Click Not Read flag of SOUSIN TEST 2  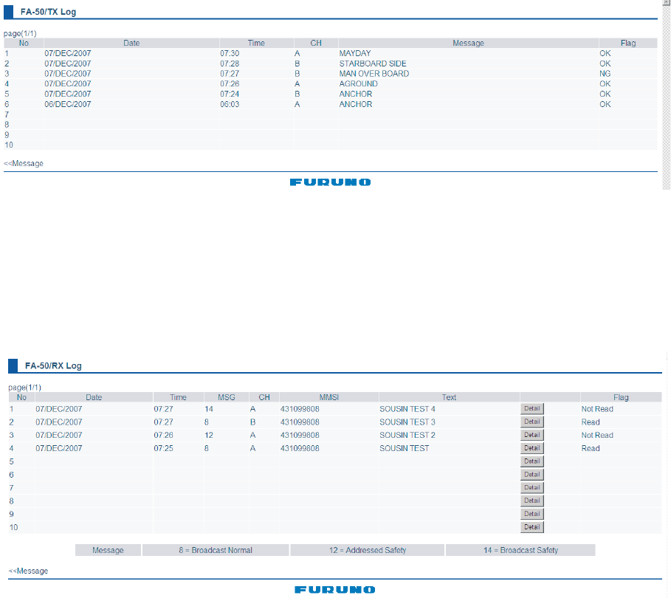pyautogui.click(x=597, y=436)
